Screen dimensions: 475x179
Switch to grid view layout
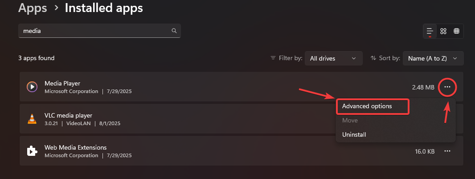443,31
